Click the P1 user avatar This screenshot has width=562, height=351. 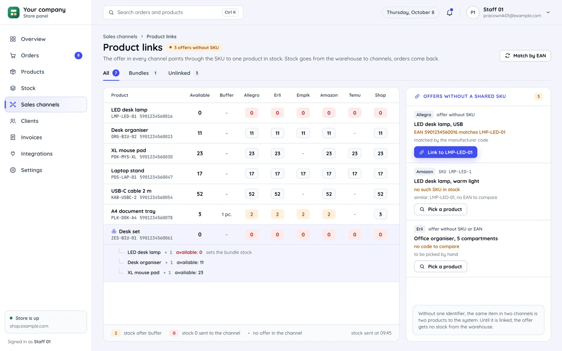pos(473,12)
